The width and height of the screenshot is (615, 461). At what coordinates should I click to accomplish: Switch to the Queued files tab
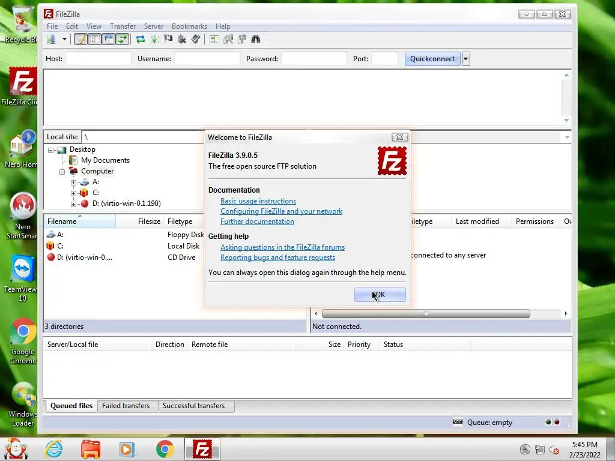pyautogui.click(x=71, y=406)
